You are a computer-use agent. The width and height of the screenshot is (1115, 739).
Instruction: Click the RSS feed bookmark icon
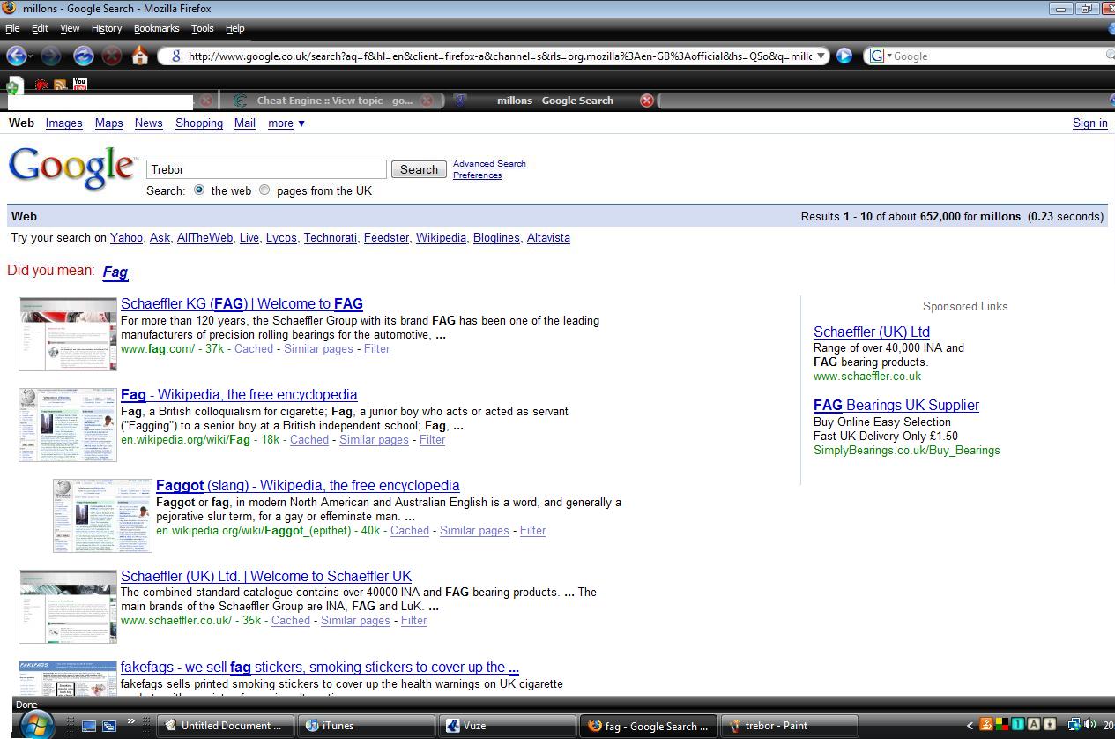click(x=60, y=85)
